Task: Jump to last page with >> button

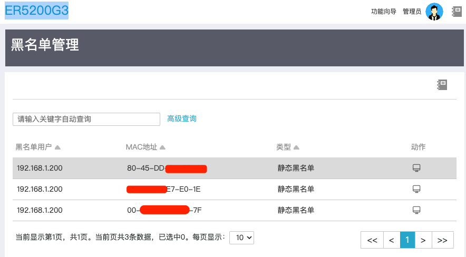Action: [442, 240]
